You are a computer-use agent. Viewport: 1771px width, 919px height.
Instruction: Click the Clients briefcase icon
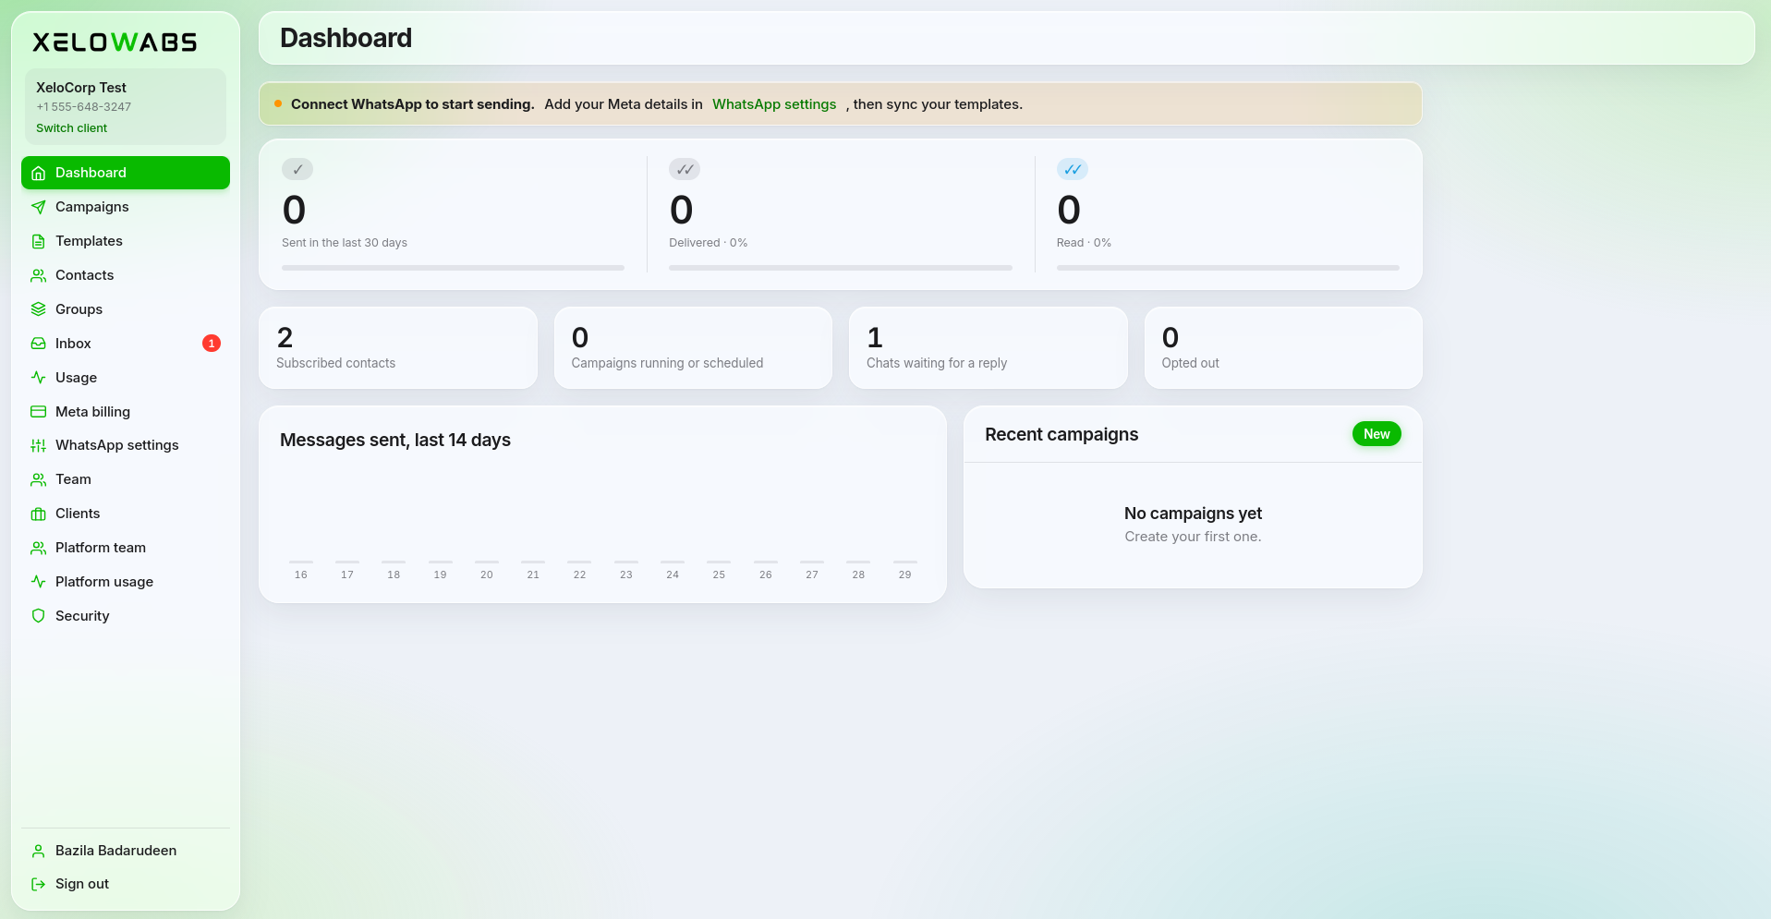pyautogui.click(x=38, y=514)
